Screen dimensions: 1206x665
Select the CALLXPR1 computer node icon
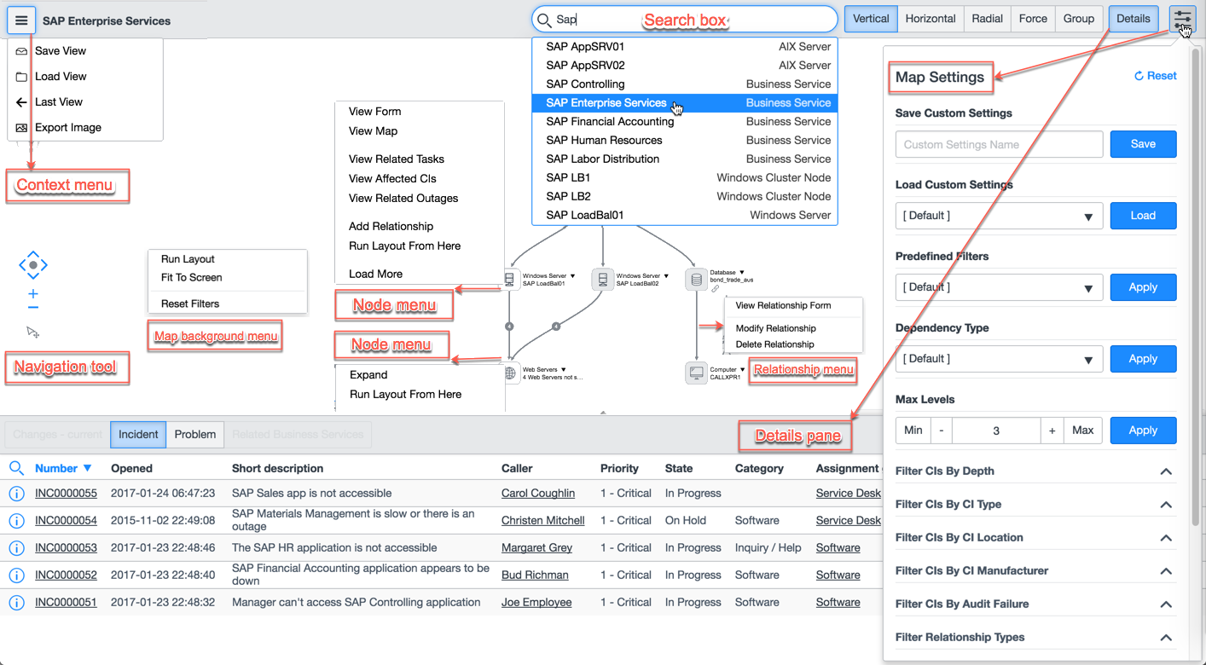697,373
